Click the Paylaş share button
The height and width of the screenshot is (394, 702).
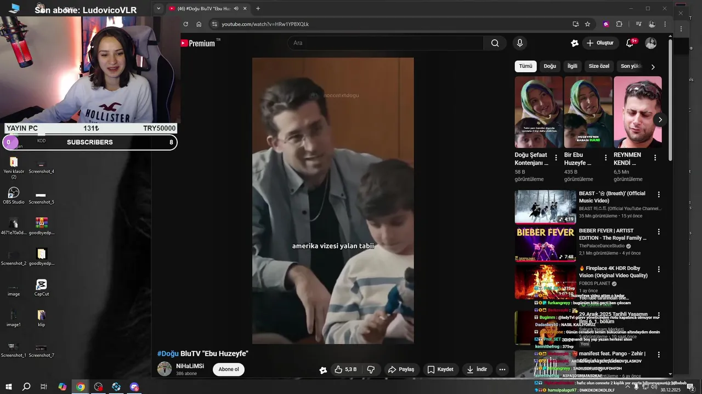pos(401,369)
